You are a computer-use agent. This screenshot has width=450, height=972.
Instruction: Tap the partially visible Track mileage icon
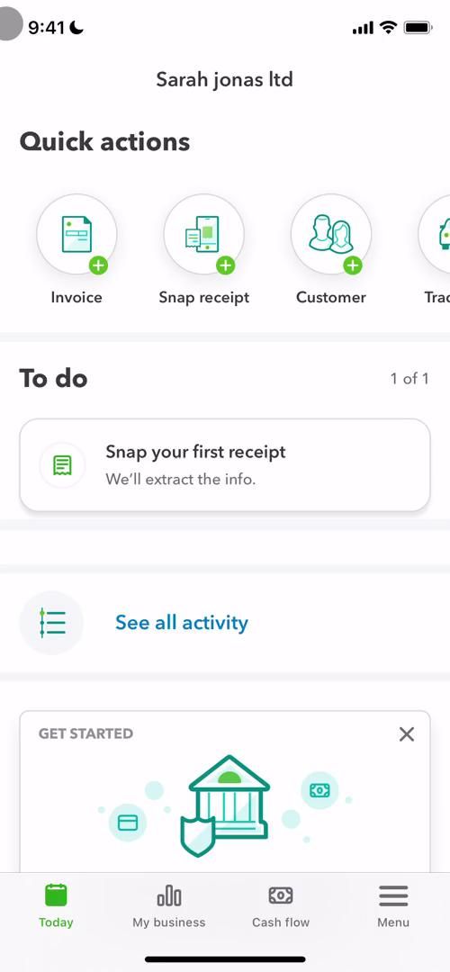[436, 234]
